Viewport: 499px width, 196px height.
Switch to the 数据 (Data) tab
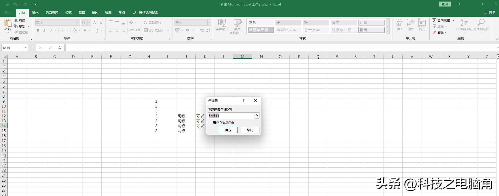tap(82, 12)
